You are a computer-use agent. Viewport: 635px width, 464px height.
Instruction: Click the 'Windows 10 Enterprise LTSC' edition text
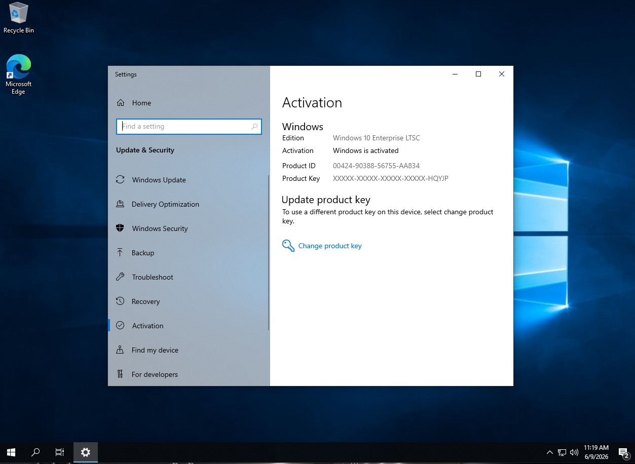point(377,138)
